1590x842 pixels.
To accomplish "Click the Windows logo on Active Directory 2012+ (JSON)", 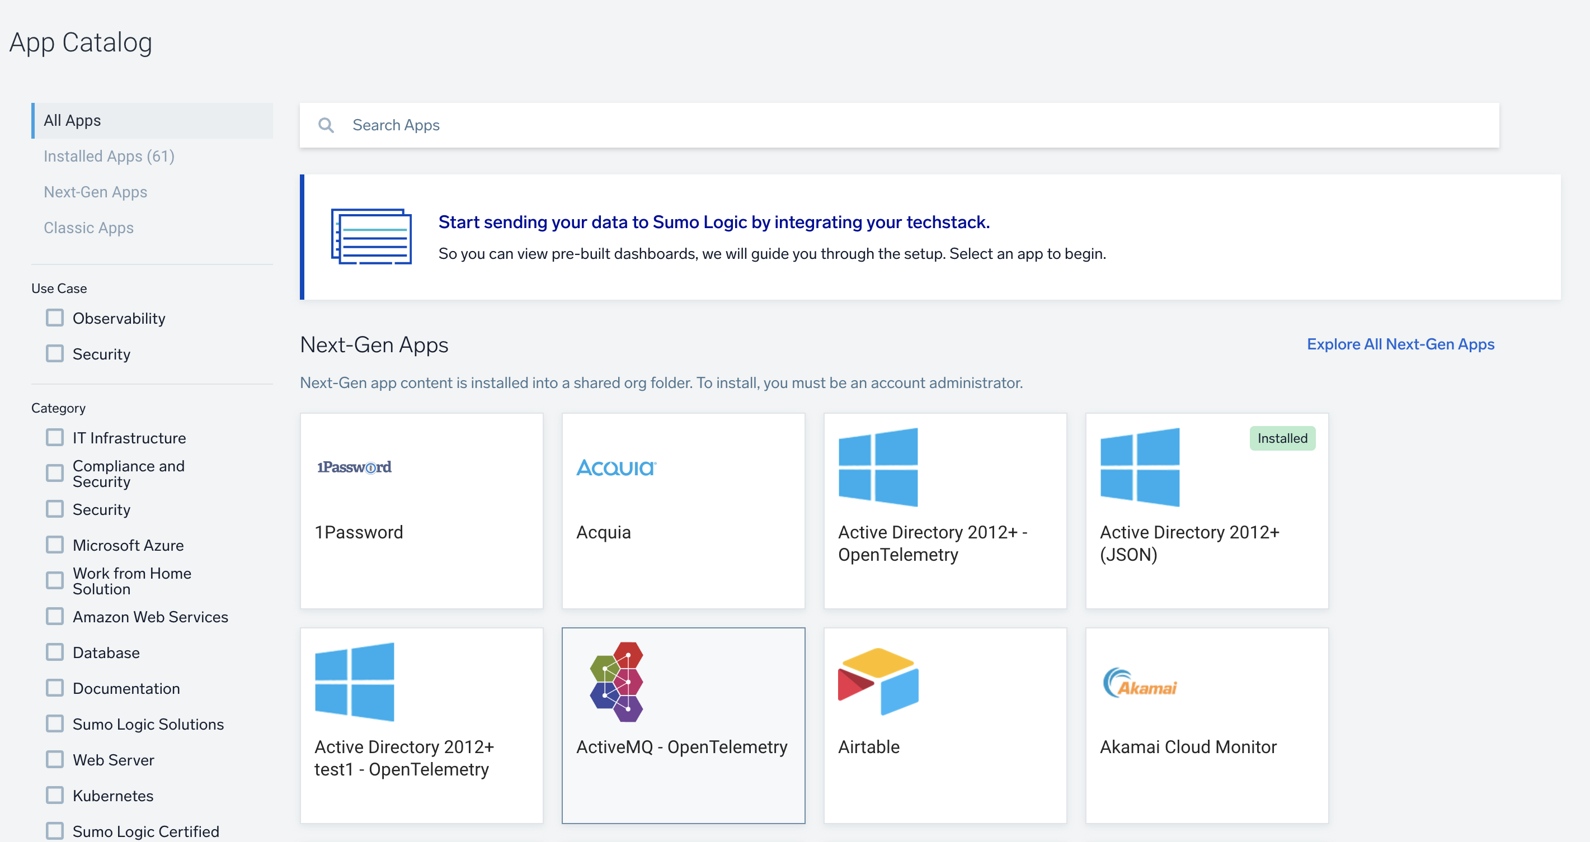I will pos(1140,467).
